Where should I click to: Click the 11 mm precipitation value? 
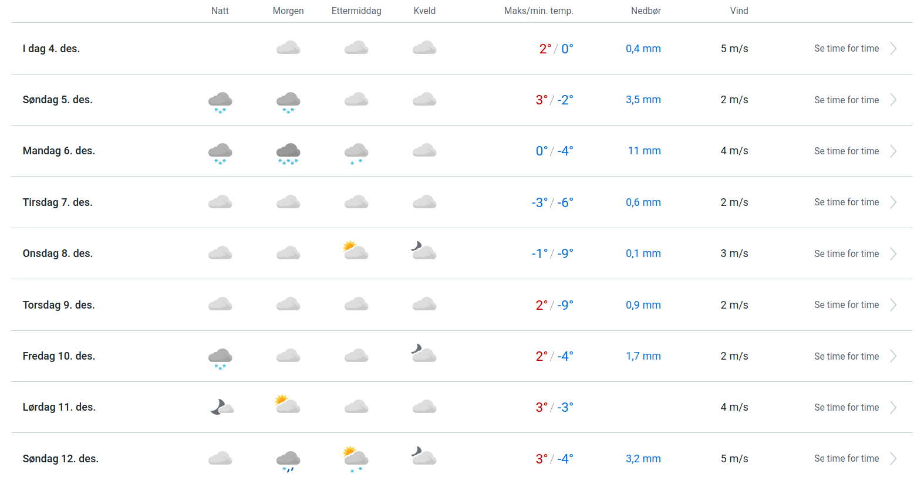[x=644, y=151]
